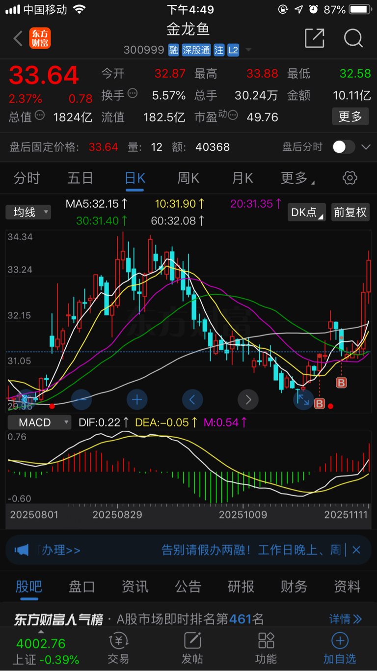Open the 更多 chart period dropdown
Image resolution: width=377 pixels, height=671 pixels.
pyautogui.click(x=297, y=178)
